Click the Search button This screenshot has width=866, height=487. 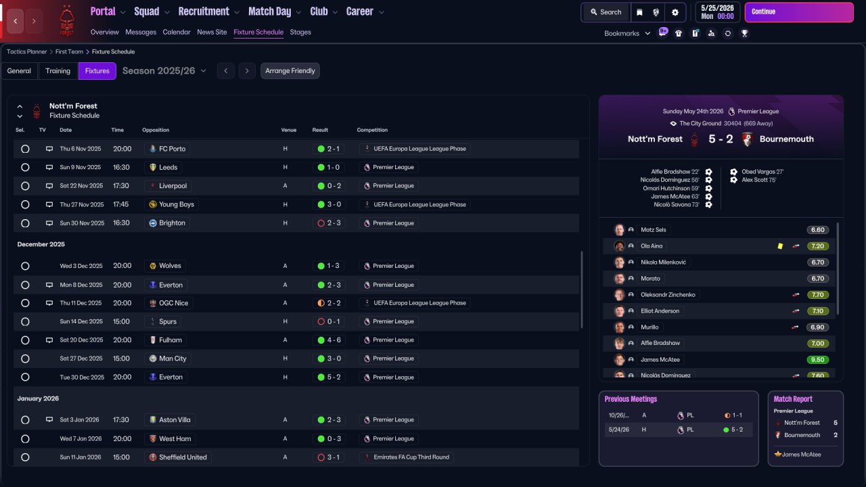click(x=606, y=12)
